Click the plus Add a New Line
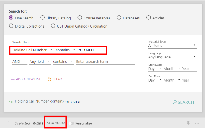 click(26, 79)
